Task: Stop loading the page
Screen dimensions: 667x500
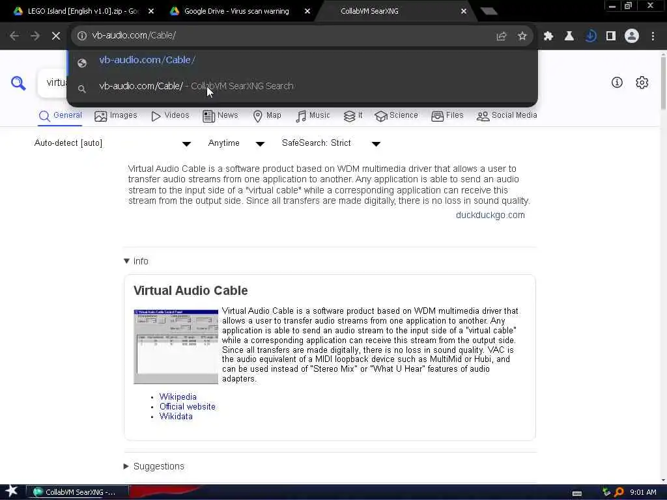Action: pos(56,36)
